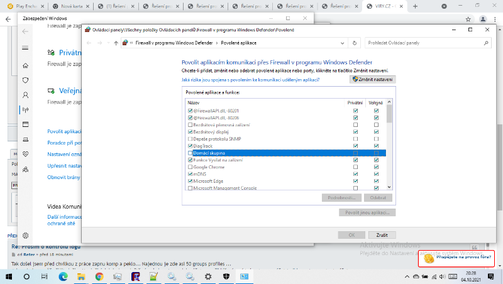
Task: Switch to the Nová karta tab
Action: click(x=71, y=6)
